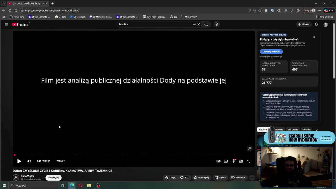Click the Wyszukaj taskbar search box
Screen dimensions: 336x189
(x=33, y=186)
